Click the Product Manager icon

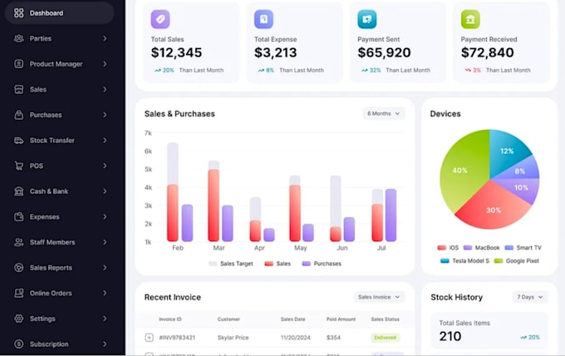[x=19, y=64]
